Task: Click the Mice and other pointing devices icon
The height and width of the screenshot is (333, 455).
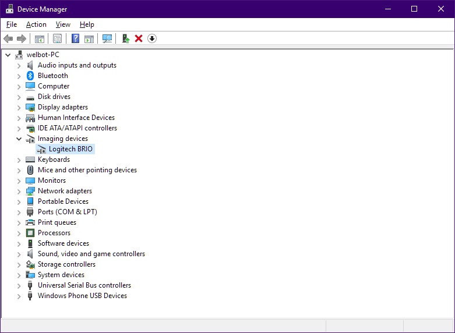Action: pyautogui.click(x=30, y=170)
